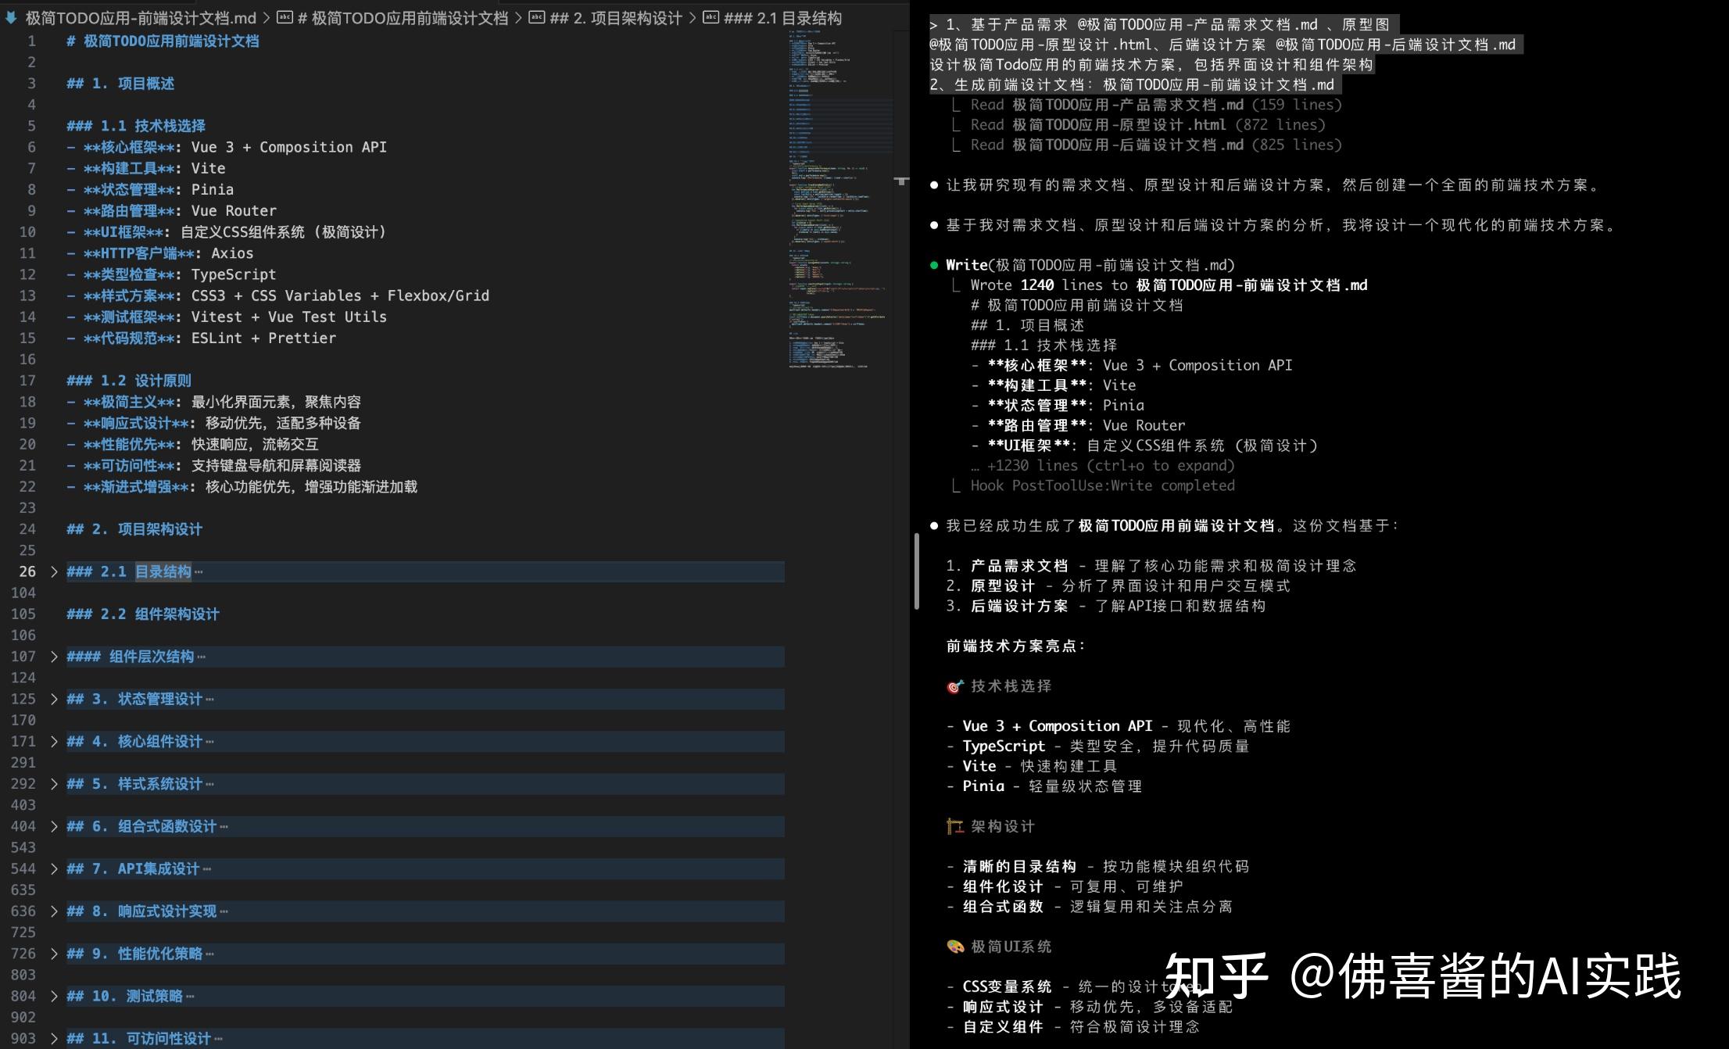Click the green status dot beside the Write tool entry
Image resolution: width=1729 pixels, height=1049 pixels.
[x=935, y=265]
